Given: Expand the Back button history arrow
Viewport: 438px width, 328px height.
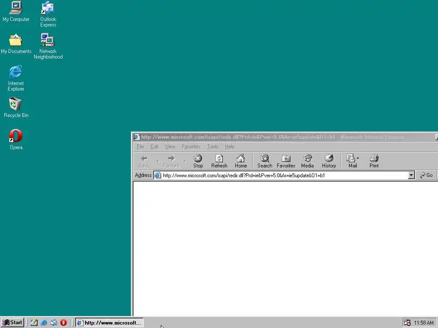Looking at the screenshot, I should 157,161.
